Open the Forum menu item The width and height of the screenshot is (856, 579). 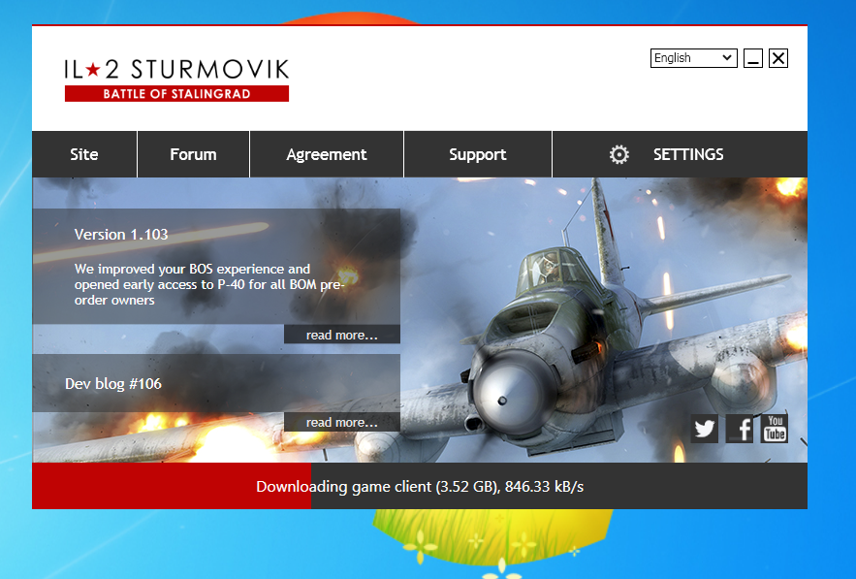[x=193, y=154]
